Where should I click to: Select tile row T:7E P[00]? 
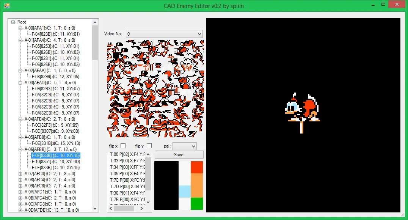tap(127, 200)
